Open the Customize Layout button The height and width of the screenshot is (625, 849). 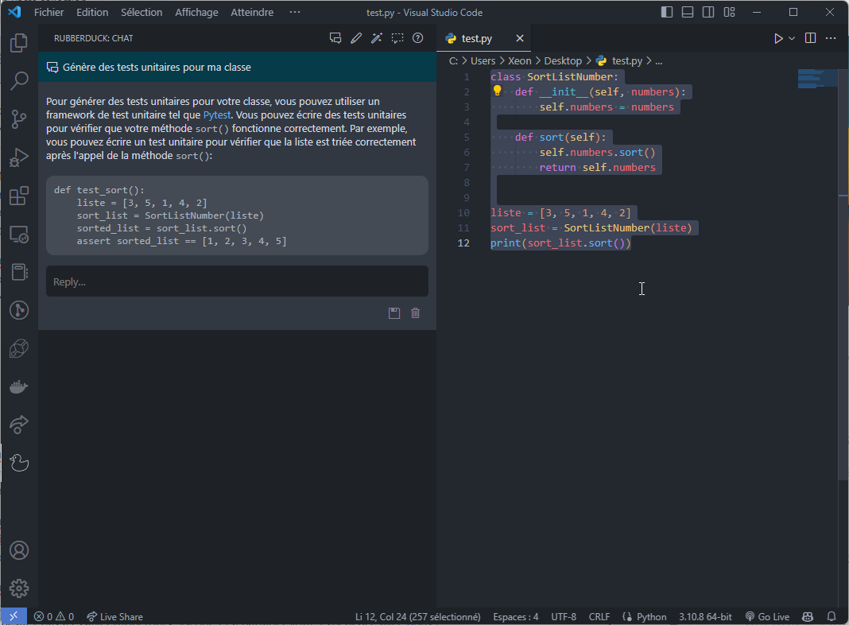click(x=729, y=12)
